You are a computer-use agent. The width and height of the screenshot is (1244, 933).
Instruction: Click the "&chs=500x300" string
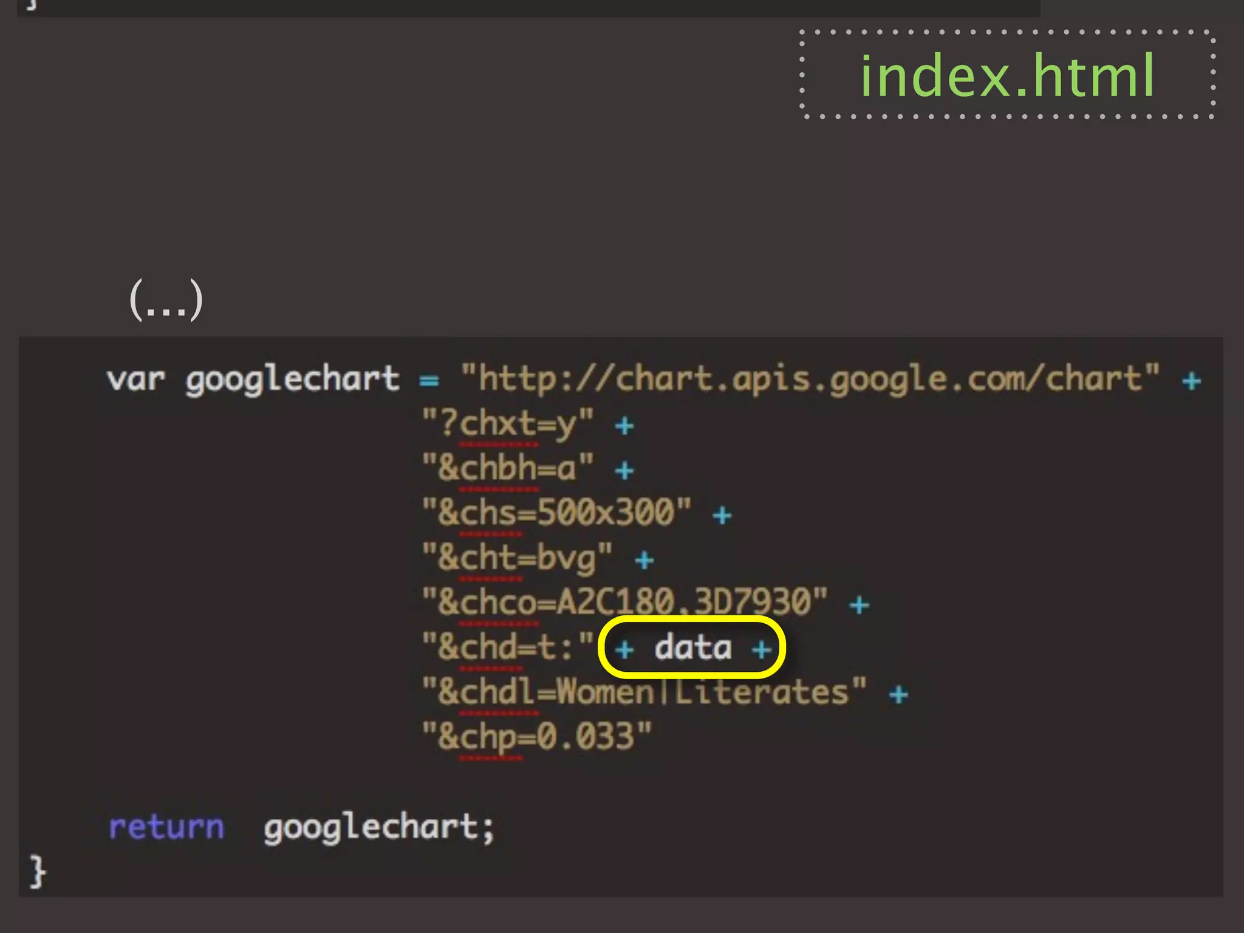(x=557, y=513)
